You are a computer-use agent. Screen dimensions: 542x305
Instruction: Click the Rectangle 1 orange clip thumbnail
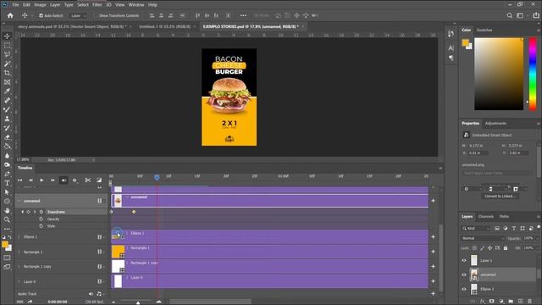(x=118, y=252)
